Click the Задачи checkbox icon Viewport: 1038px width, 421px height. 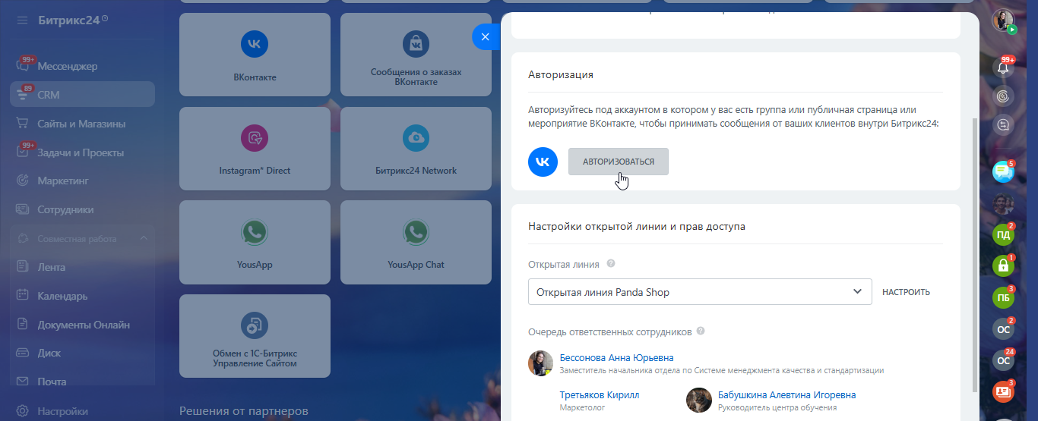click(x=23, y=152)
